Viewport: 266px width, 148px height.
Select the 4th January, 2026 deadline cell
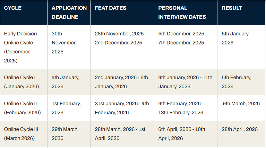pos(65,82)
